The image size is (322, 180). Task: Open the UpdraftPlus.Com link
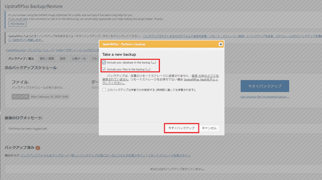16,50
